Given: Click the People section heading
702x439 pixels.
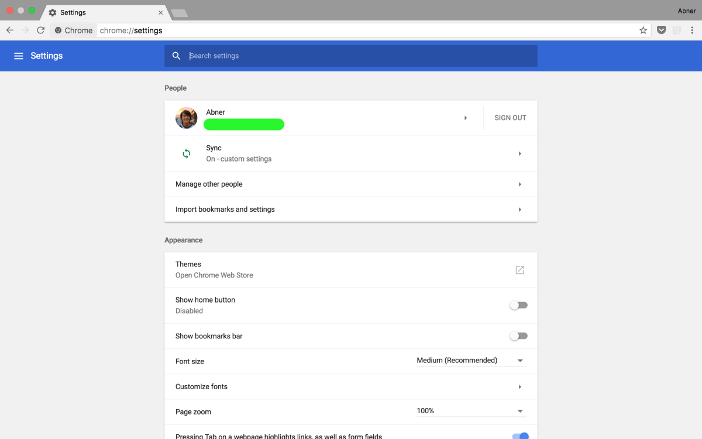Looking at the screenshot, I should click(x=175, y=88).
